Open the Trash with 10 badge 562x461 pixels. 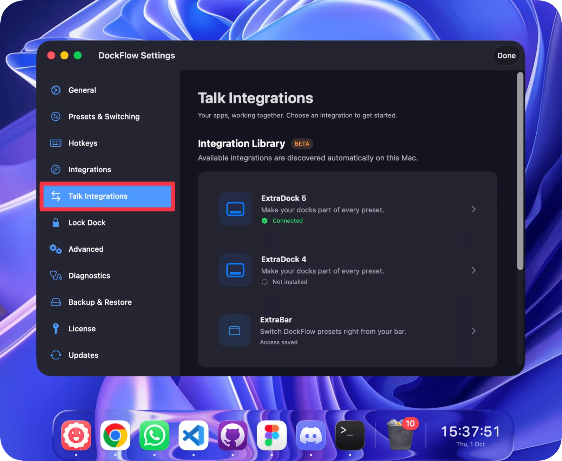(x=401, y=434)
